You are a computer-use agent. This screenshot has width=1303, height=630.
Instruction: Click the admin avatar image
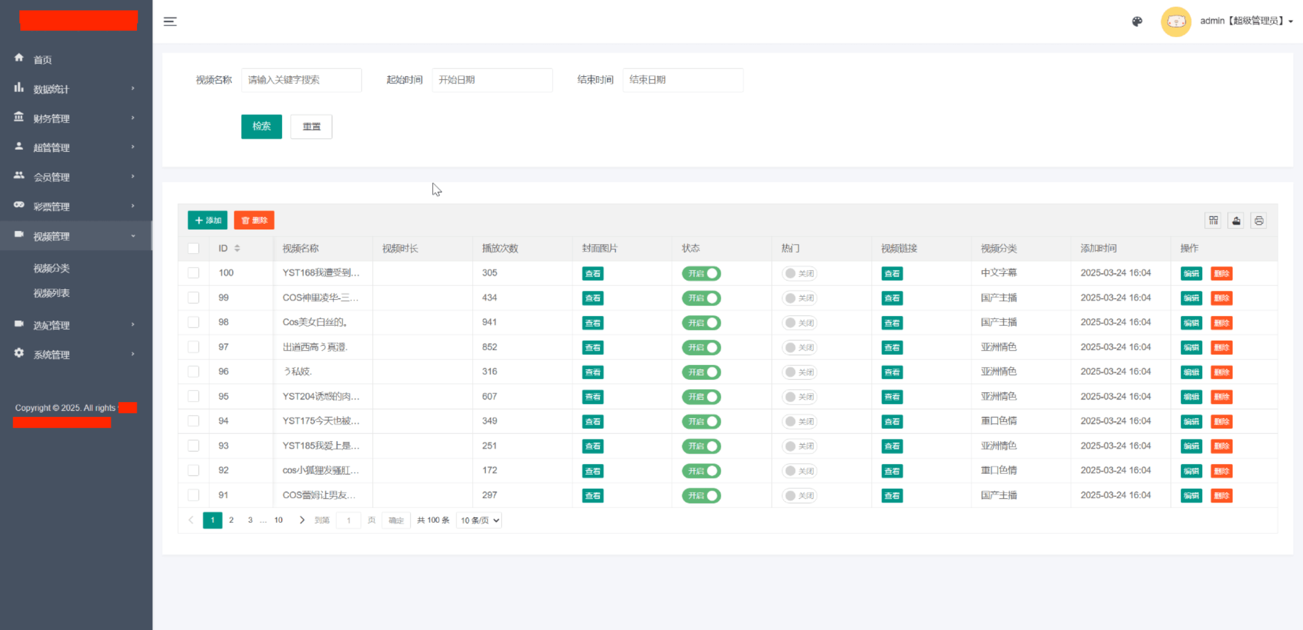(1176, 21)
